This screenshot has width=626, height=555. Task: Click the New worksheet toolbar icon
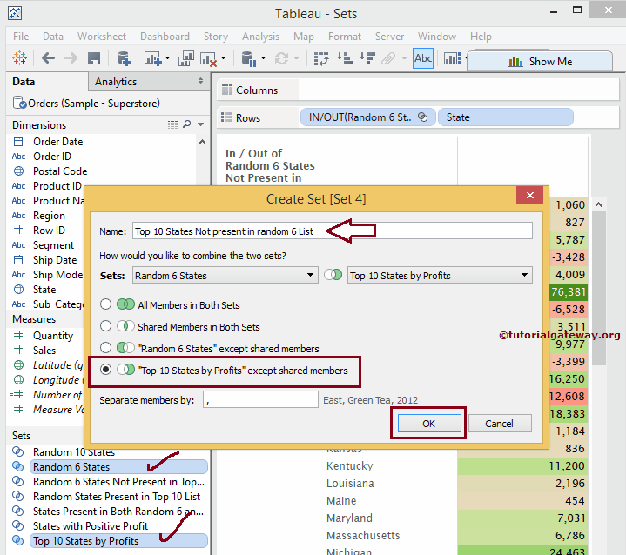coord(152,58)
